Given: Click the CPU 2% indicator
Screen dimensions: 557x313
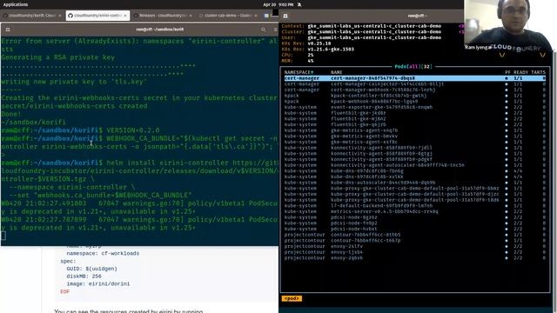Looking at the screenshot, I should (x=298, y=55).
